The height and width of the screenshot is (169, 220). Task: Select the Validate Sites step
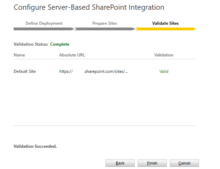click(x=166, y=23)
